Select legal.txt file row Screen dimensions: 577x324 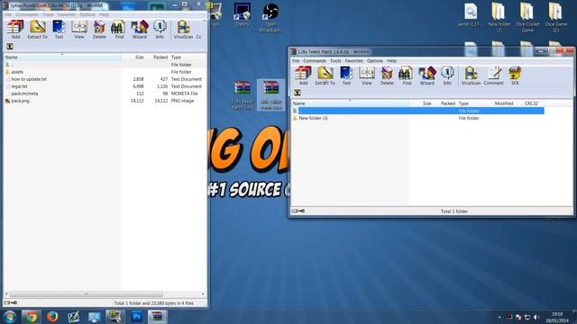point(105,86)
